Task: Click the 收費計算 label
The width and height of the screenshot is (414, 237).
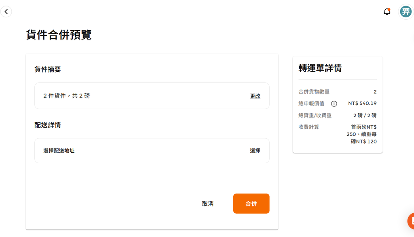Action: click(309, 127)
